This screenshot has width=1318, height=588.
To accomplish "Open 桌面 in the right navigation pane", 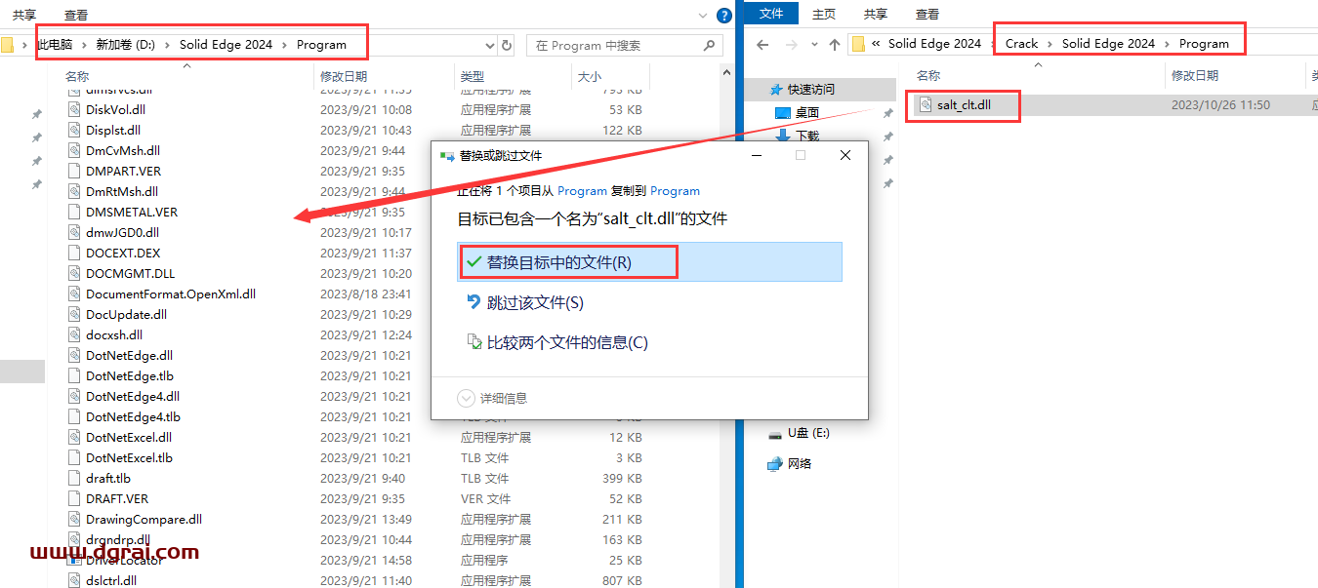I will tap(807, 113).
